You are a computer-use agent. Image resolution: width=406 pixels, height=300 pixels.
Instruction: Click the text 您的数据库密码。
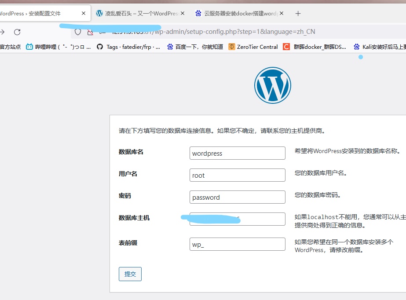point(318,195)
